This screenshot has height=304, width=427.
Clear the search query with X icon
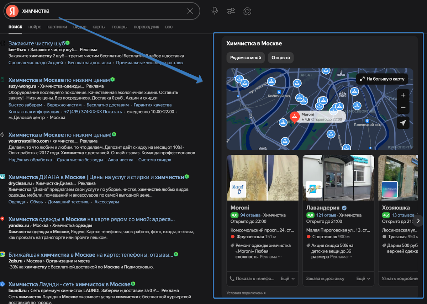click(190, 11)
